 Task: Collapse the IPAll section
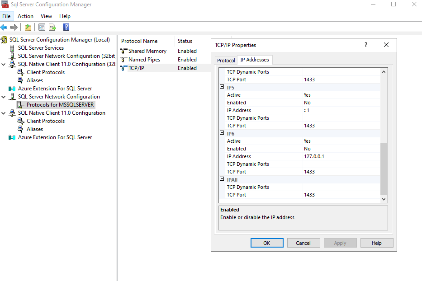(x=221, y=179)
